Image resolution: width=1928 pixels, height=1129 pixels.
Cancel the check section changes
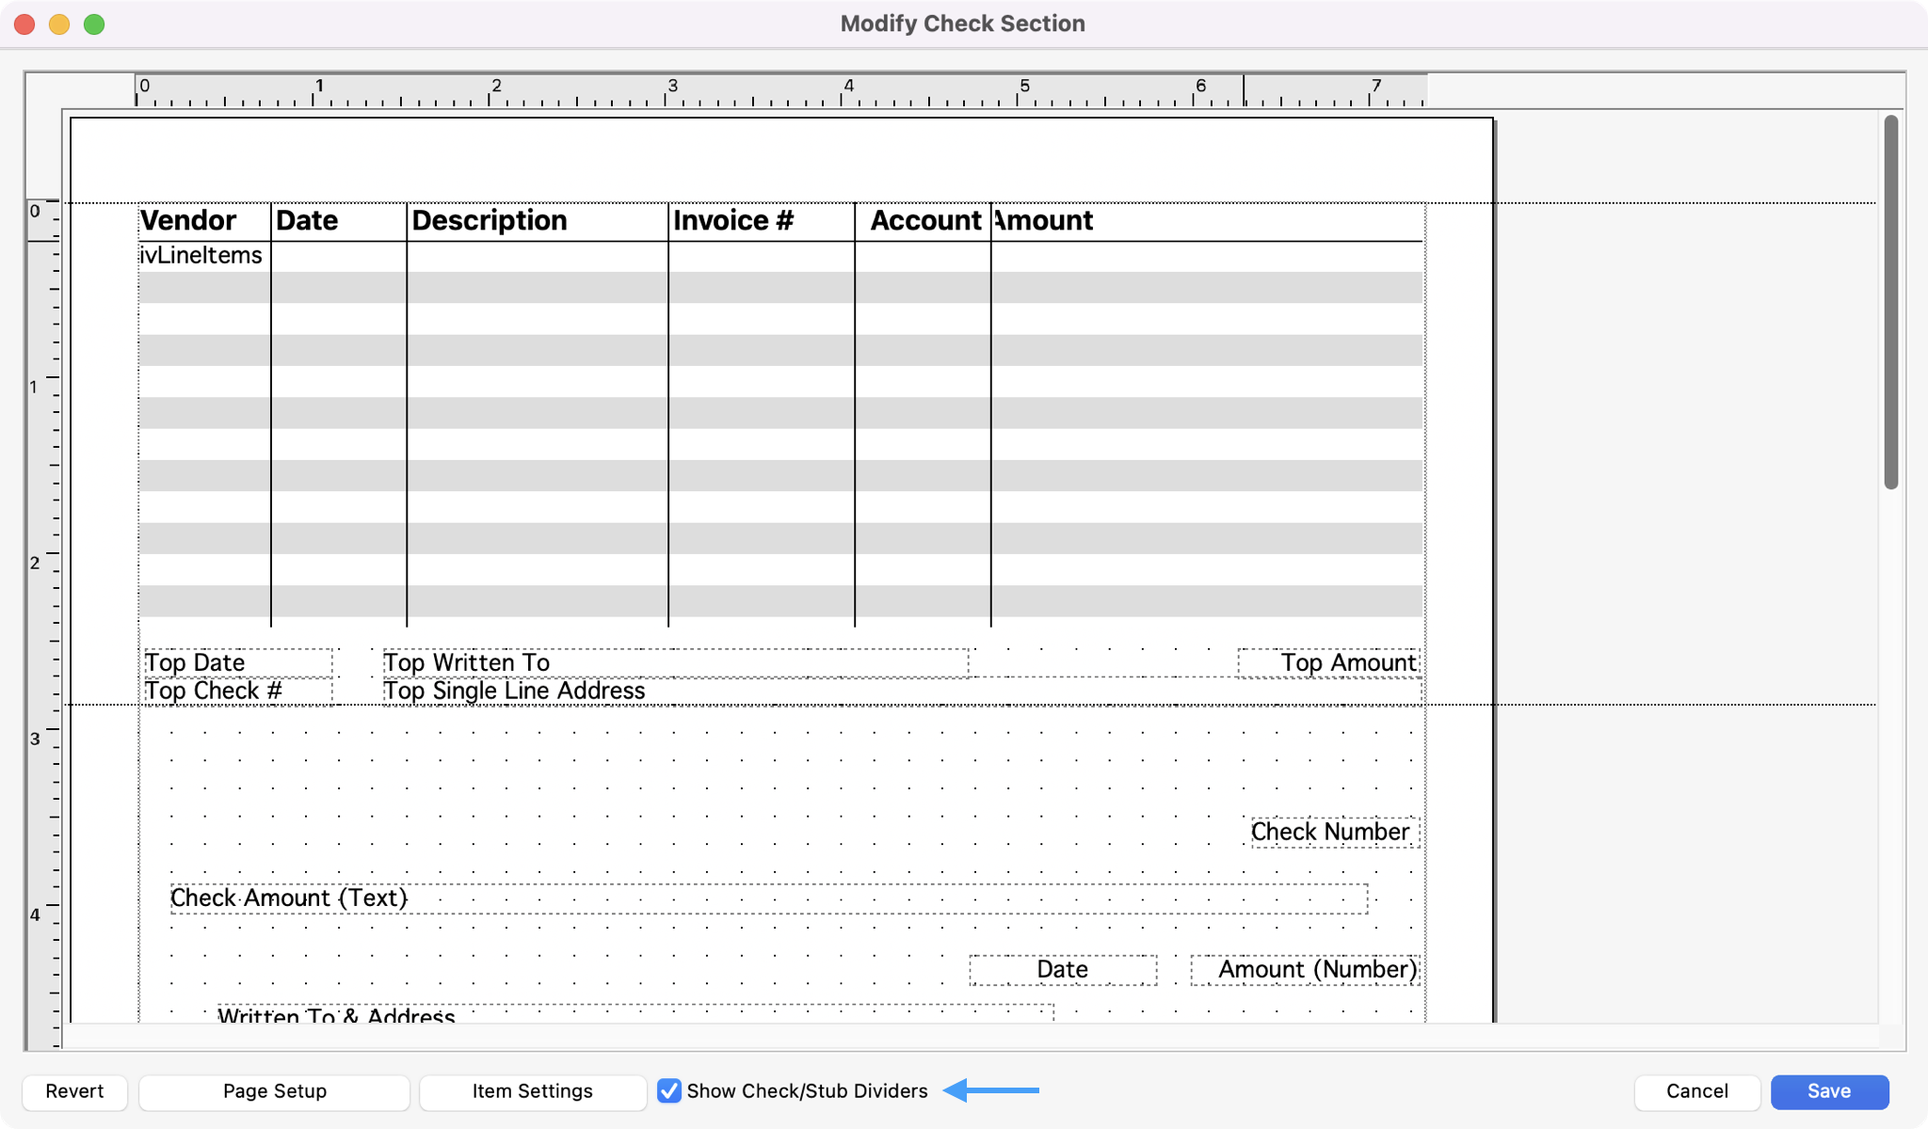1696,1091
